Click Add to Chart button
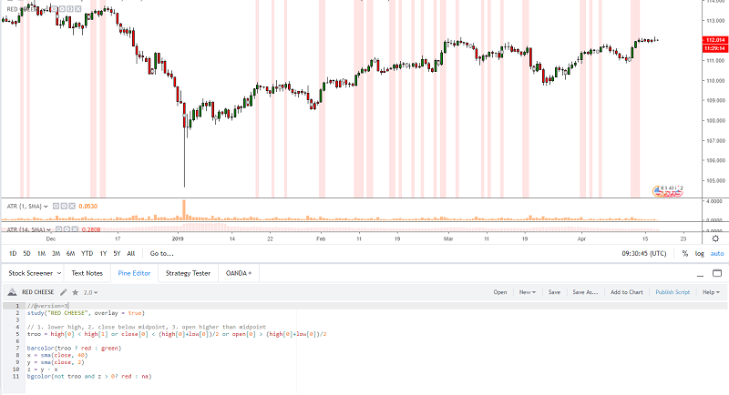Image resolution: width=729 pixels, height=395 pixels. [x=626, y=292]
